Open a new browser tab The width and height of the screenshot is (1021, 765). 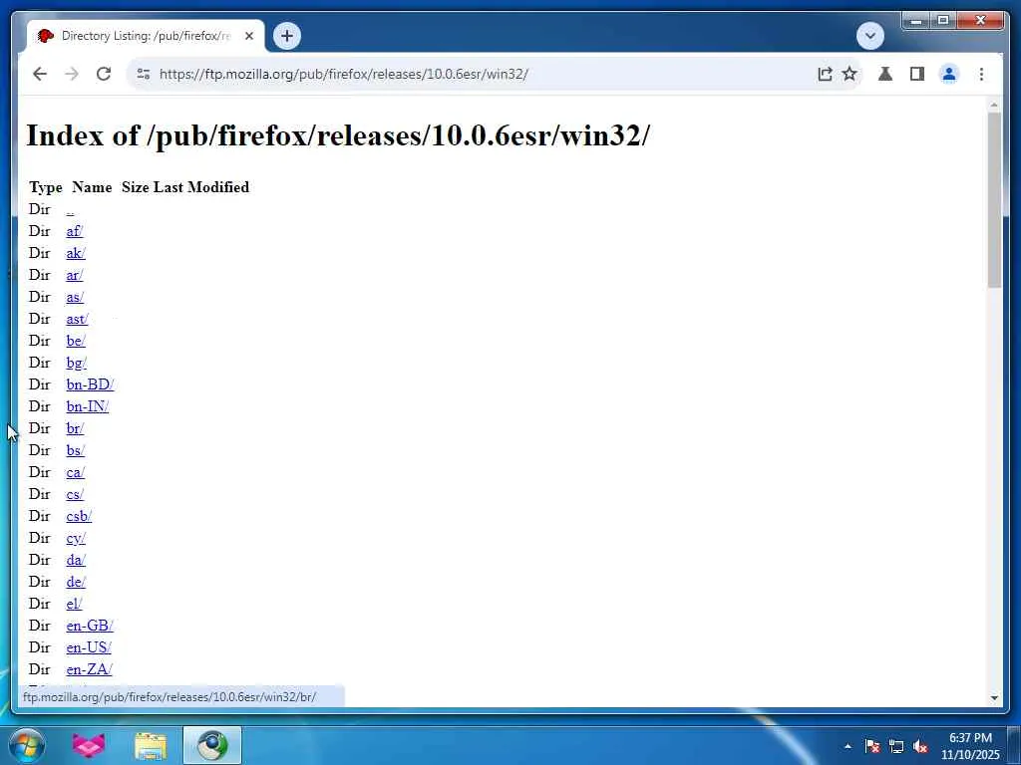[x=286, y=36]
